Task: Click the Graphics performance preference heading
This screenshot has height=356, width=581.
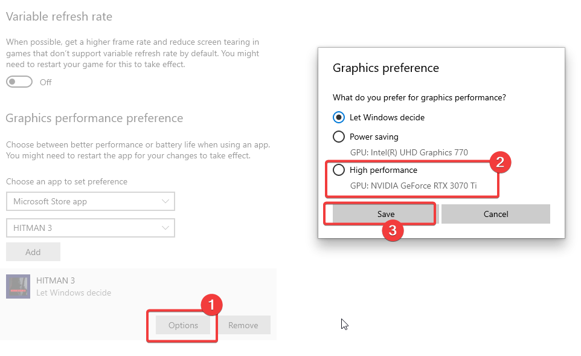Action: click(94, 118)
